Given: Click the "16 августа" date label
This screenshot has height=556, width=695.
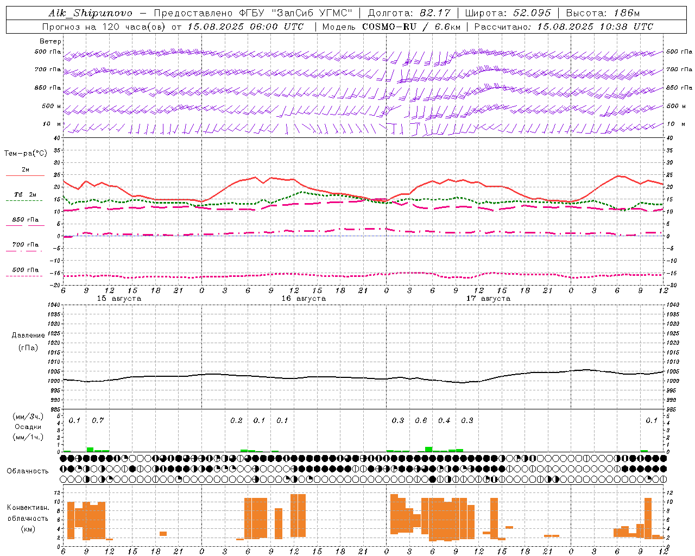Looking at the screenshot, I should (304, 299).
